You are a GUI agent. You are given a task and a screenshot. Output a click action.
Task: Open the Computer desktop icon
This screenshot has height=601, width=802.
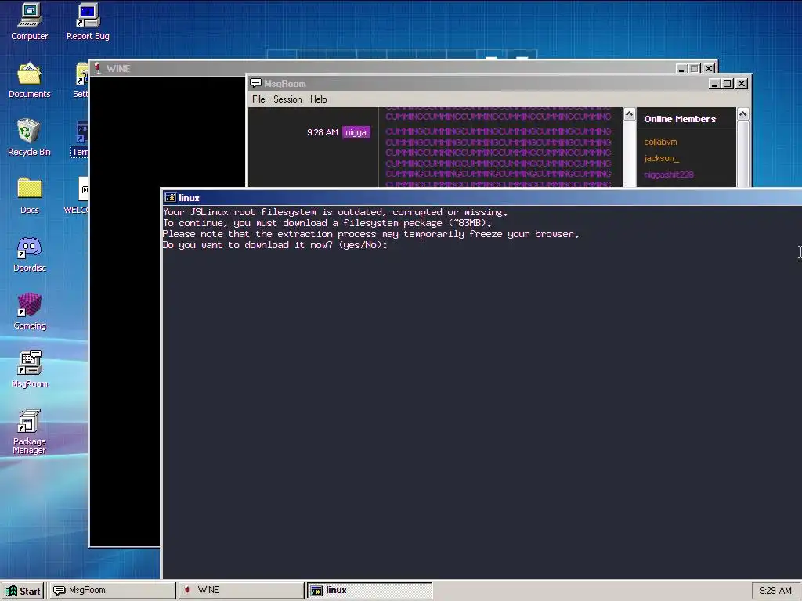29,22
